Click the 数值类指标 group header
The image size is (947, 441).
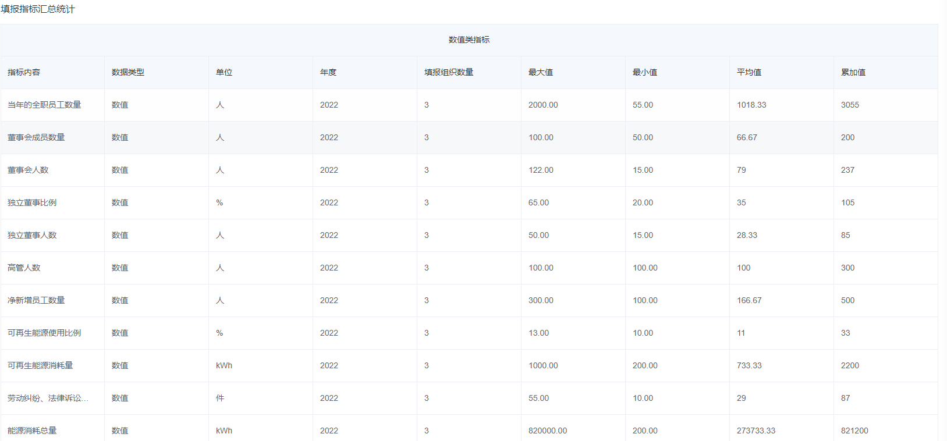pos(469,40)
